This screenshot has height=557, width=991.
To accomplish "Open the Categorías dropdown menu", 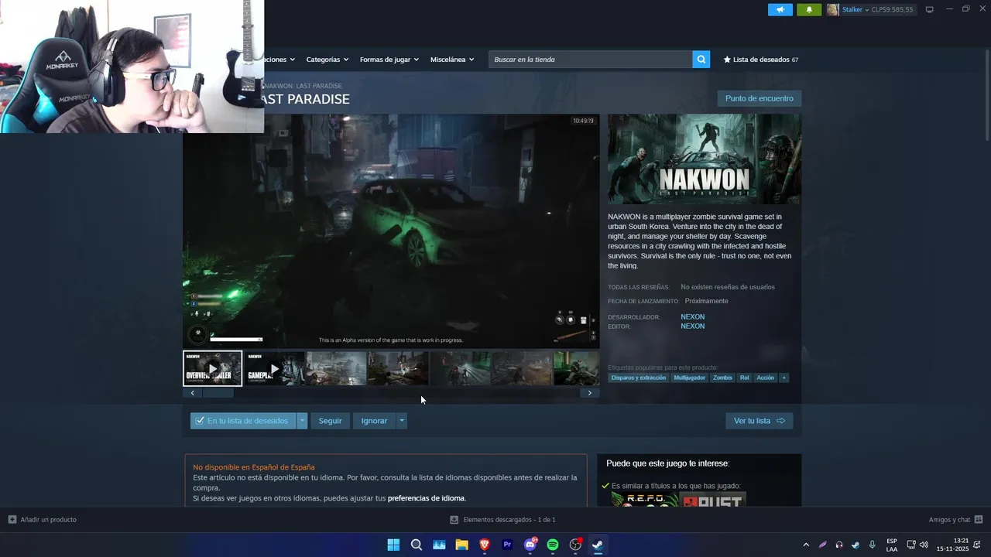I will pyautogui.click(x=327, y=60).
